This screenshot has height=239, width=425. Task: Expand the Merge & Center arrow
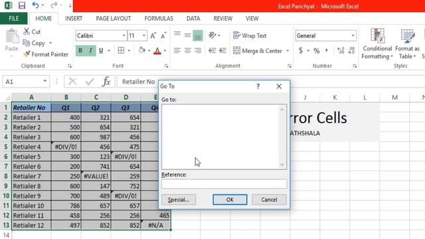point(288,50)
